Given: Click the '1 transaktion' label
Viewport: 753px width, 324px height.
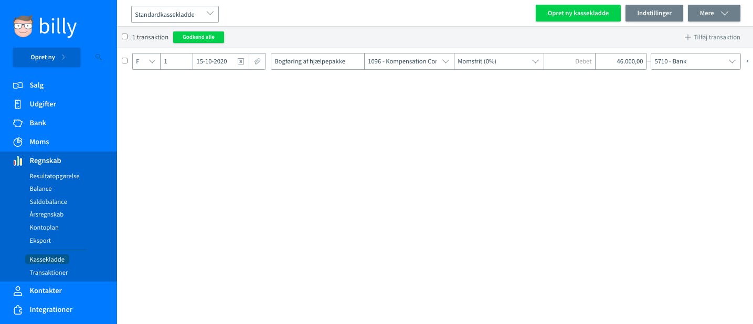Looking at the screenshot, I should pos(150,37).
